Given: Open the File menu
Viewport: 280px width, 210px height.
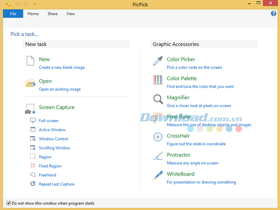Looking at the screenshot, I should [13, 14].
